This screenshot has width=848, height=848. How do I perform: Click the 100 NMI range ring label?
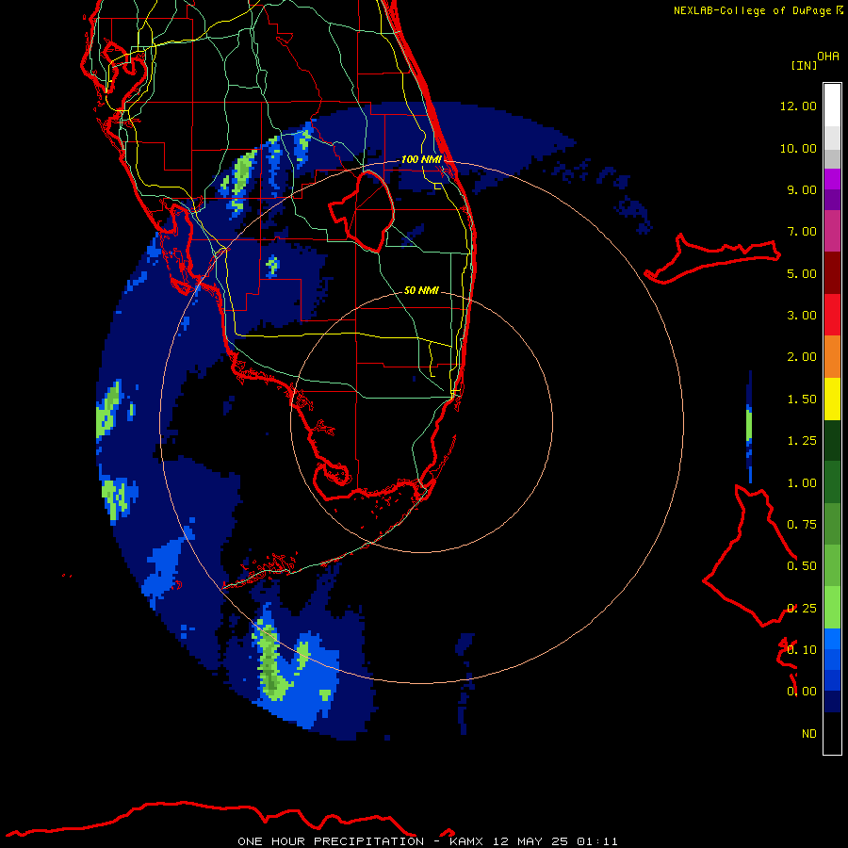pos(421,159)
